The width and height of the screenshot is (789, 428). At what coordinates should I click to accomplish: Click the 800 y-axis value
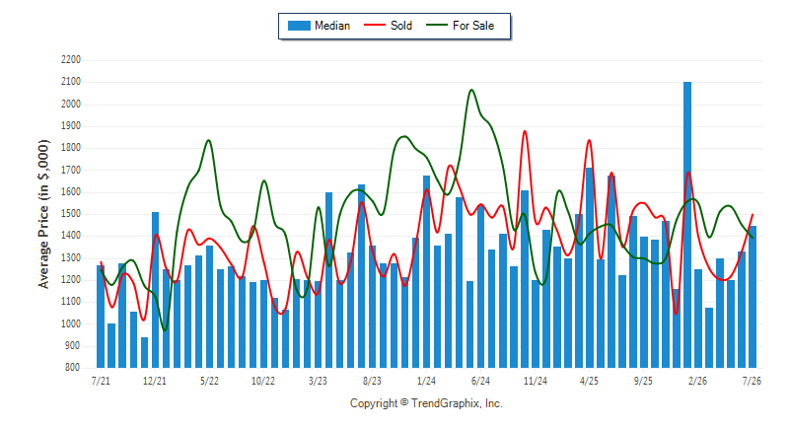[x=73, y=368]
